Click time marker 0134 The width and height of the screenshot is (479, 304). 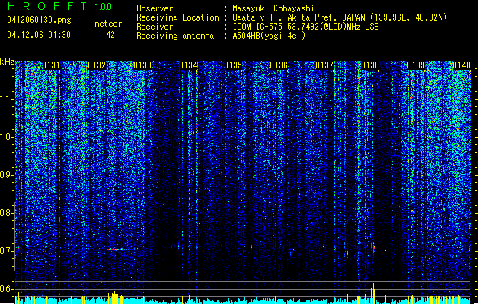188,65
